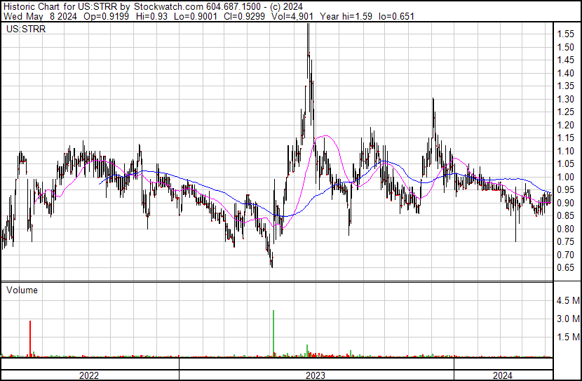Click the 3.0 M volume axis label

click(x=567, y=319)
